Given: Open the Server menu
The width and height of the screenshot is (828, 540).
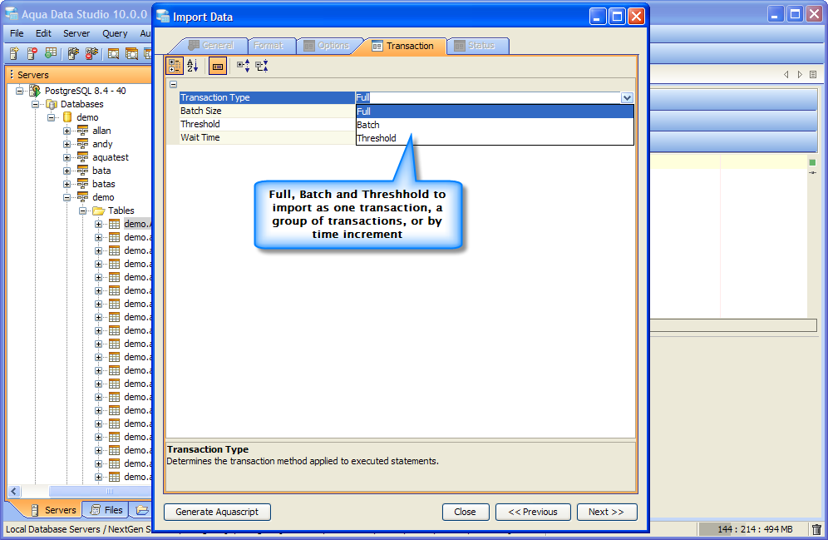Looking at the screenshot, I should pos(76,33).
